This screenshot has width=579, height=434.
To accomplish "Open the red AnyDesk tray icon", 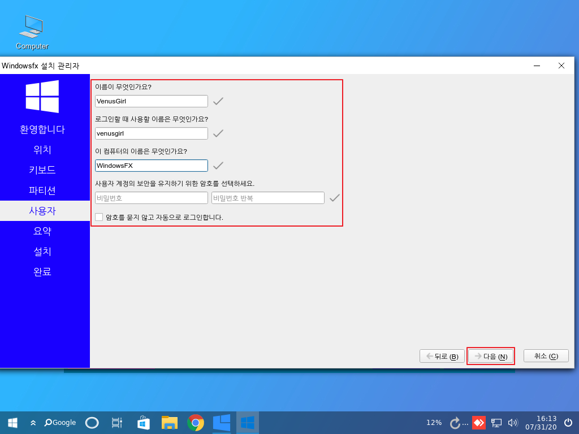I will click(x=479, y=423).
